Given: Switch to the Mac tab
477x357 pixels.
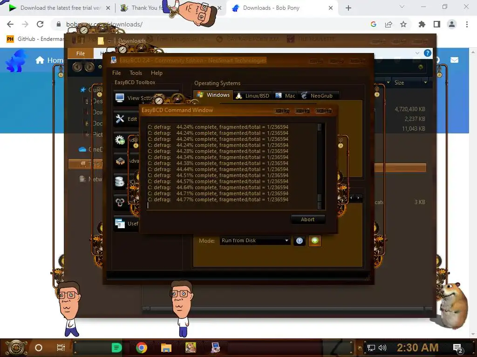Looking at the screenshot, I should (285, 96).
